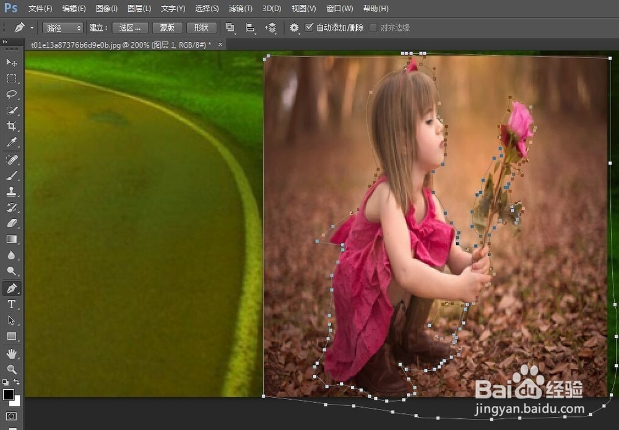619x430 pixels.
Task: Reset default foreground and background colors
Action: tap(5, 382)
